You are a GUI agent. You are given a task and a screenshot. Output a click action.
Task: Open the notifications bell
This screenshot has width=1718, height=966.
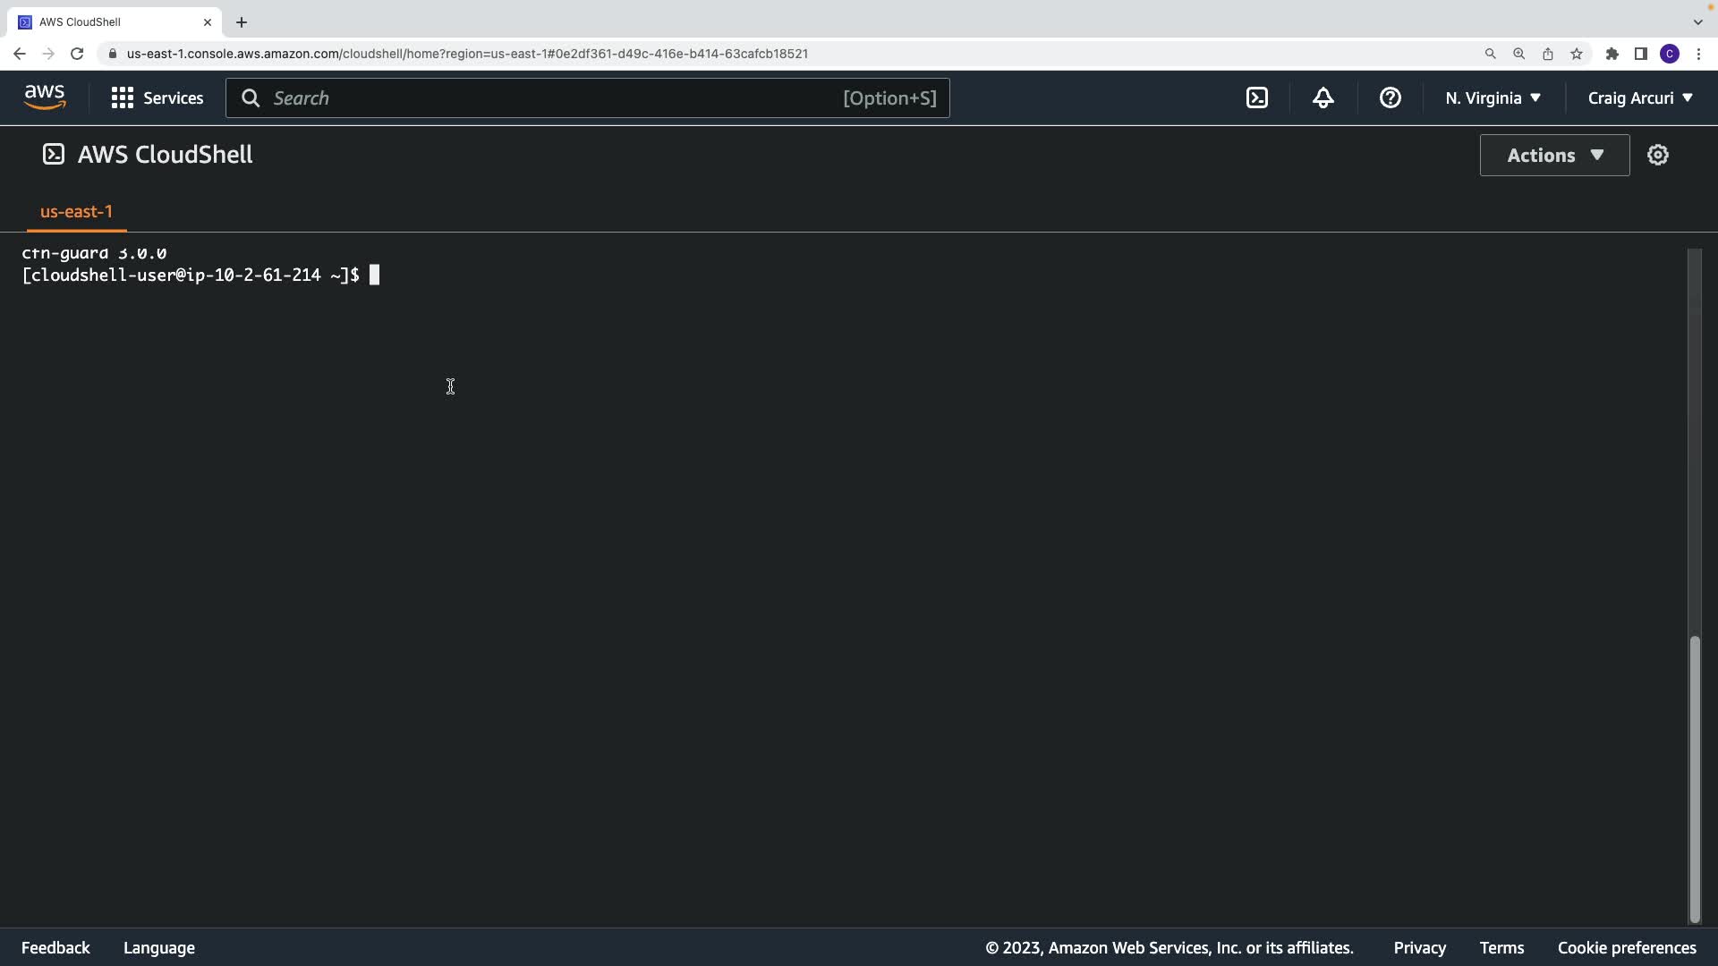[x=1323, y=98]
